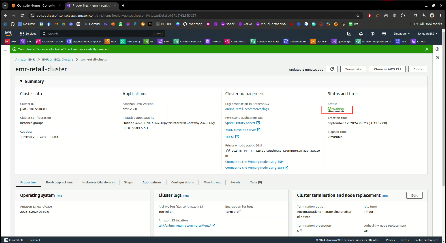
Task: Switch to the Bootstrap actions tab
Action: [59, 182]
